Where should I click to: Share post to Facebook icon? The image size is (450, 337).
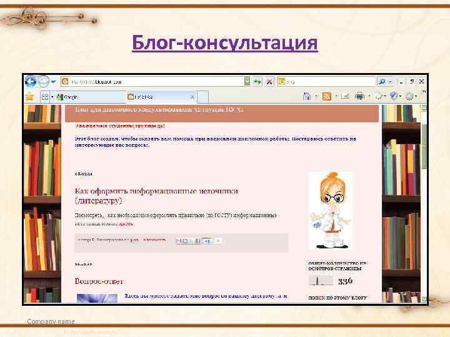point(197,242)
